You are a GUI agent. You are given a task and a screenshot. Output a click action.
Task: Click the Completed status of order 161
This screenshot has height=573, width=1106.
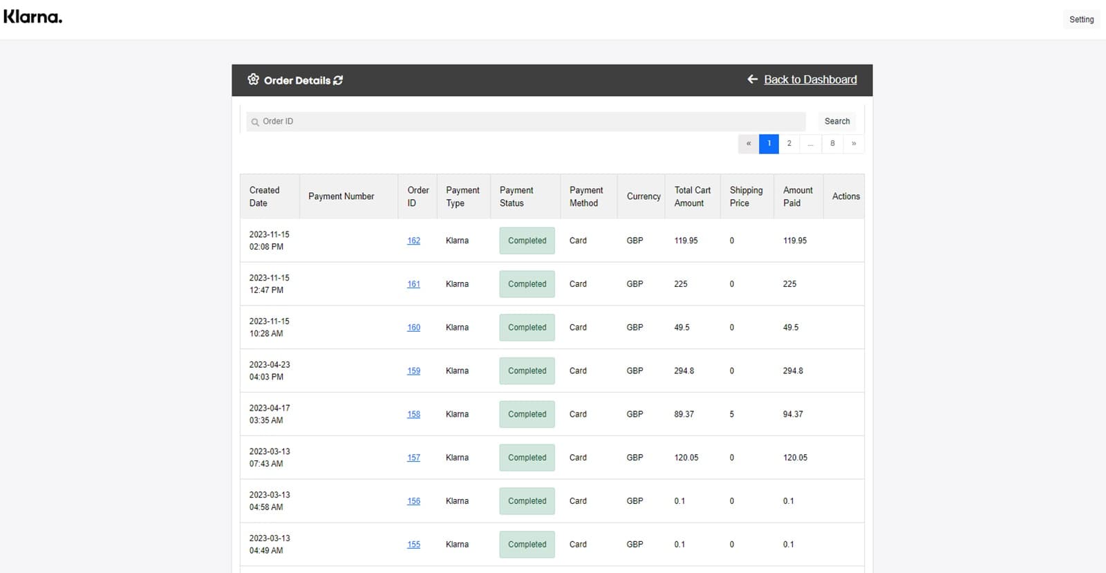(527, 284)
